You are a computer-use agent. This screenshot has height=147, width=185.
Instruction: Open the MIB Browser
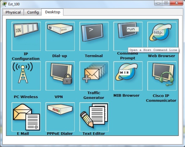128,76
